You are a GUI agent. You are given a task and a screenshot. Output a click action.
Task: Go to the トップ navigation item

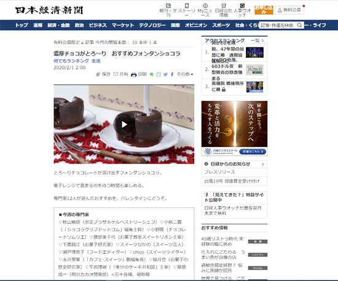(22, 25)
